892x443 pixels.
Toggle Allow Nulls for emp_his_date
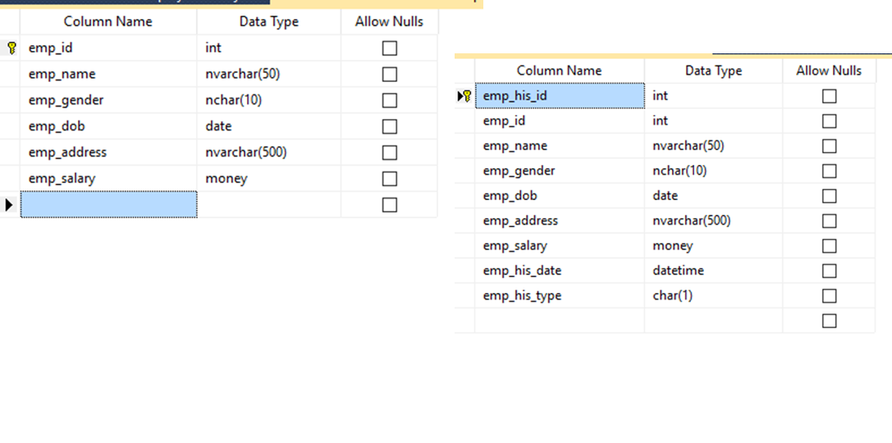(829, 271)
